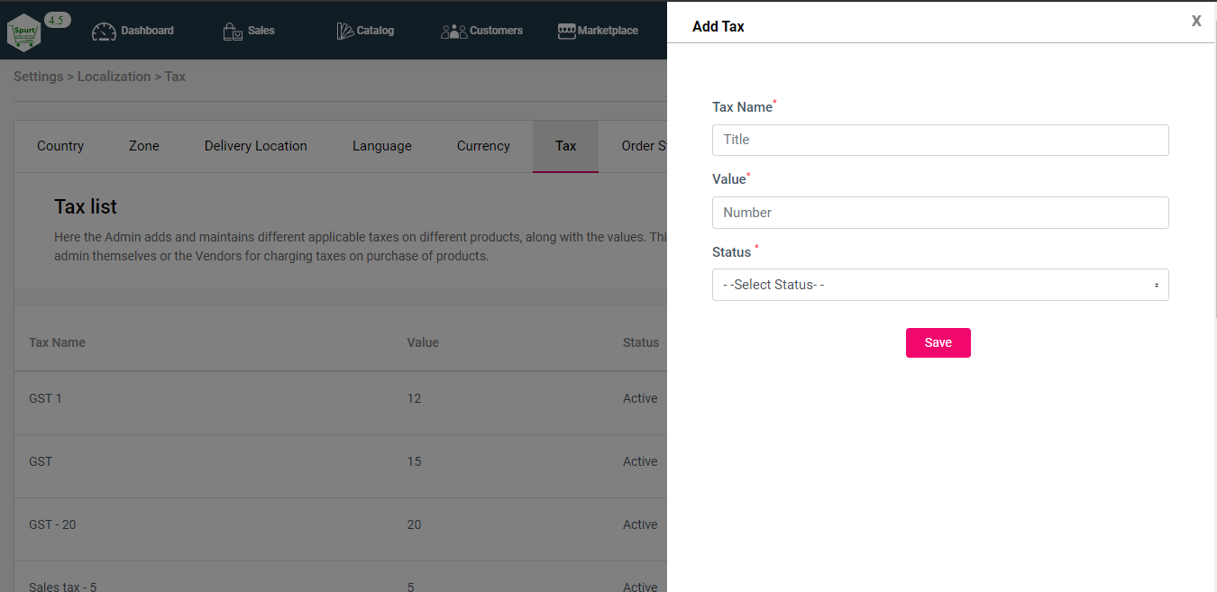Save the new tax
Image resolution: width=1217 pixels, height=592 pixels.
click(938, 343)
